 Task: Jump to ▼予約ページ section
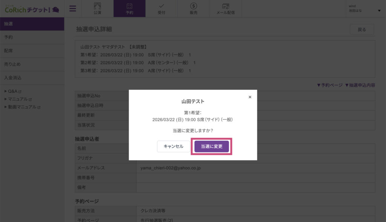329,85
